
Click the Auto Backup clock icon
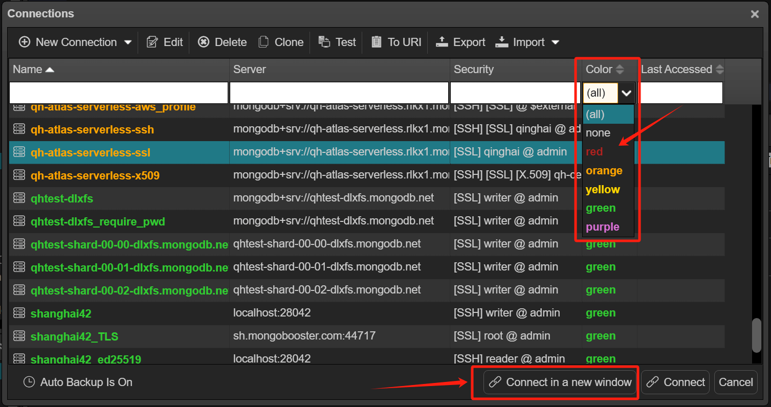(29, 382)
